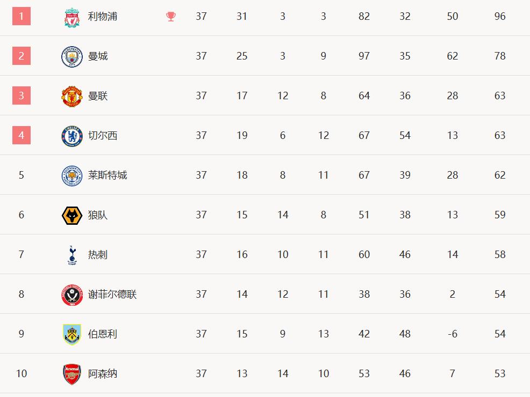Select the 热刺 team name
The image size is (530, 397).
tap(98, 254)
